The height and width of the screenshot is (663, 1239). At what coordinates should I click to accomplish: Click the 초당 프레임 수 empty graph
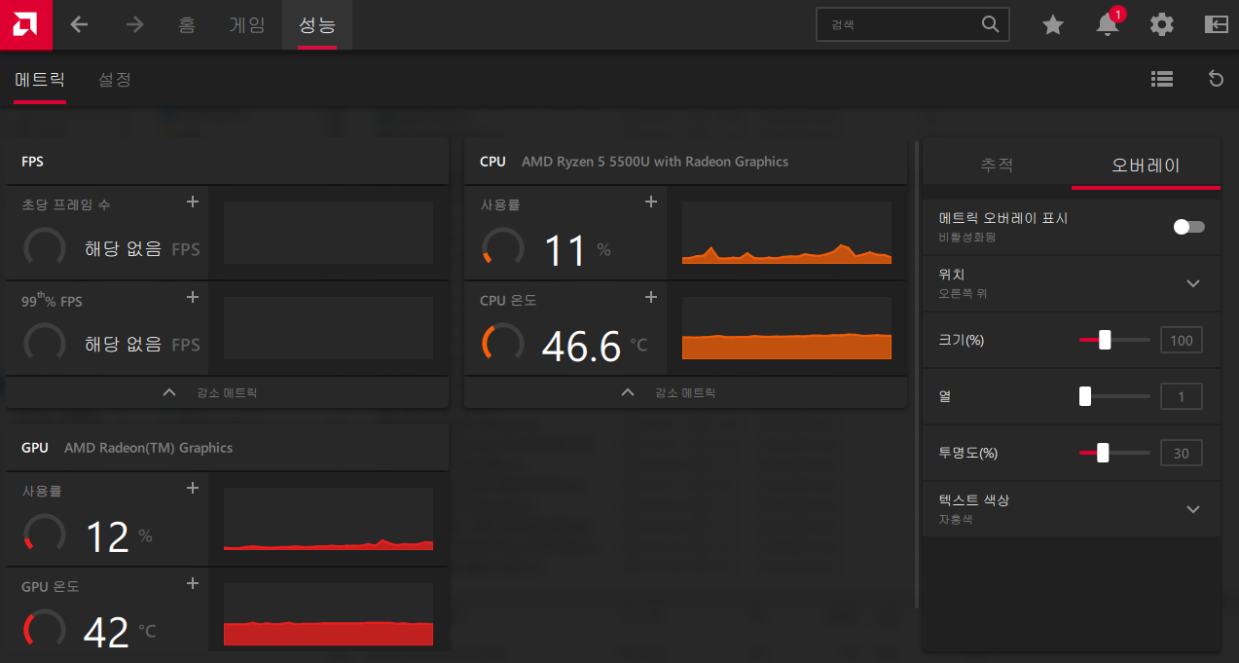coord(328,233)
